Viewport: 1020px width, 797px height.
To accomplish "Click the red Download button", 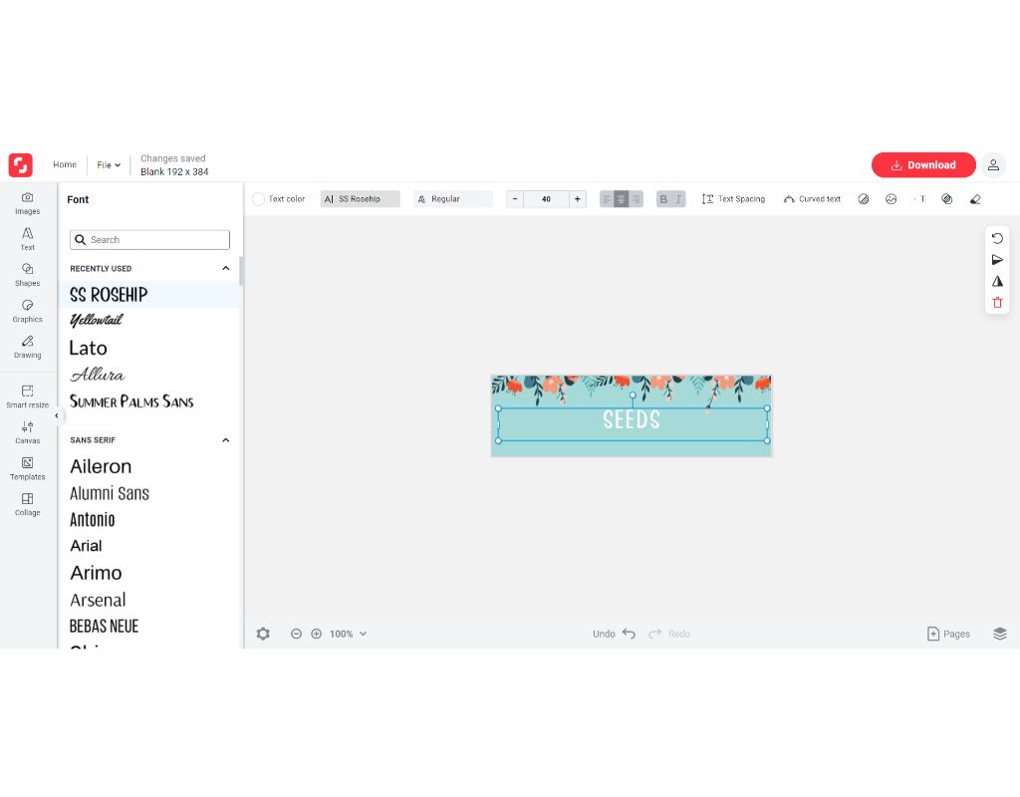I will click(x=923, y=164).
